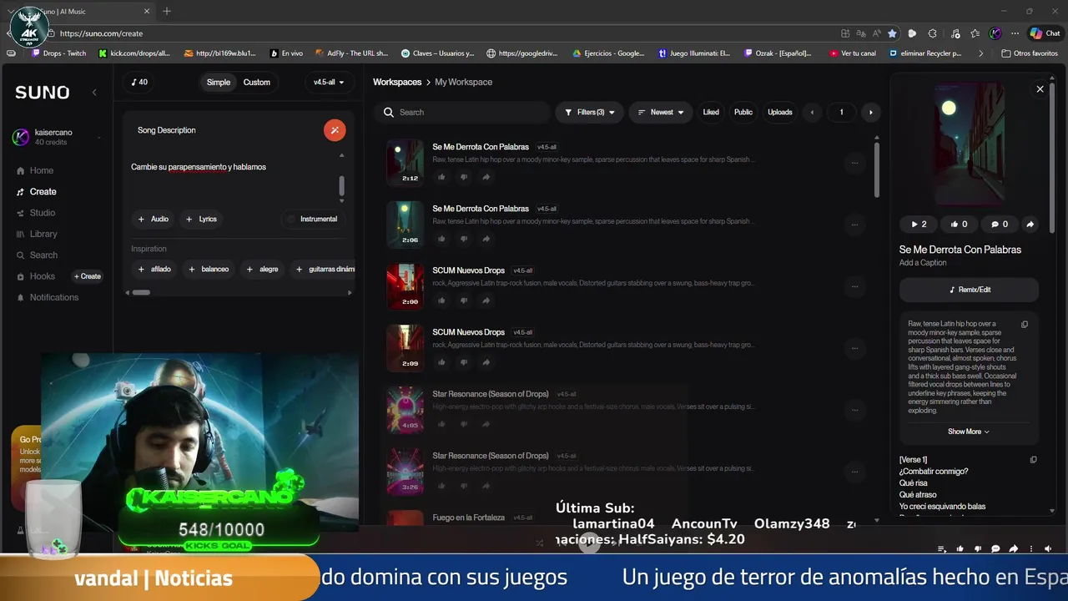Copy the lyrics next to [Verse 1]
Image resolution: width=1068 pixels, height=601 pixels.
pos(1033,459)
